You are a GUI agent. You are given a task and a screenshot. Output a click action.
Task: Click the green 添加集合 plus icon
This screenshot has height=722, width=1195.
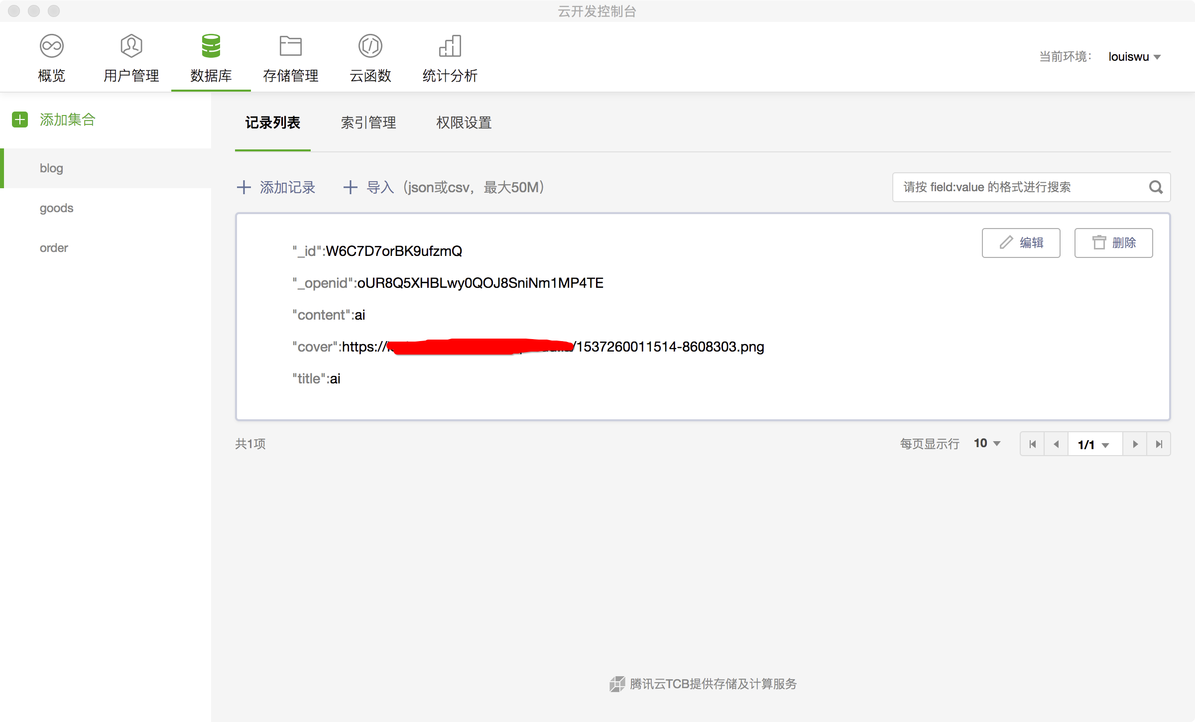click(20, 120)
